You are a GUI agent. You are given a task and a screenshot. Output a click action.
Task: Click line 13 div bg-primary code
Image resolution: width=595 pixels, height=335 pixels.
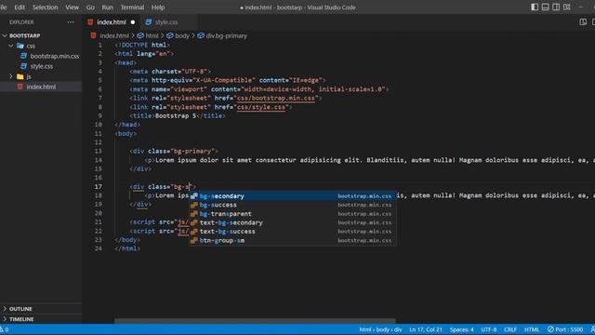click(174, 151)
